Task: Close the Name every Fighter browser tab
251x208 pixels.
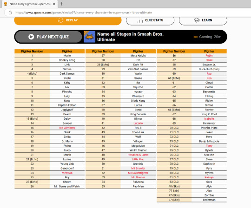Action: pos(54,4)
